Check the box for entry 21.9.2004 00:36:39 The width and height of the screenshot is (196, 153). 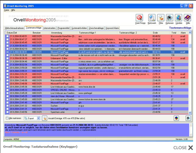tap(7, 58)
